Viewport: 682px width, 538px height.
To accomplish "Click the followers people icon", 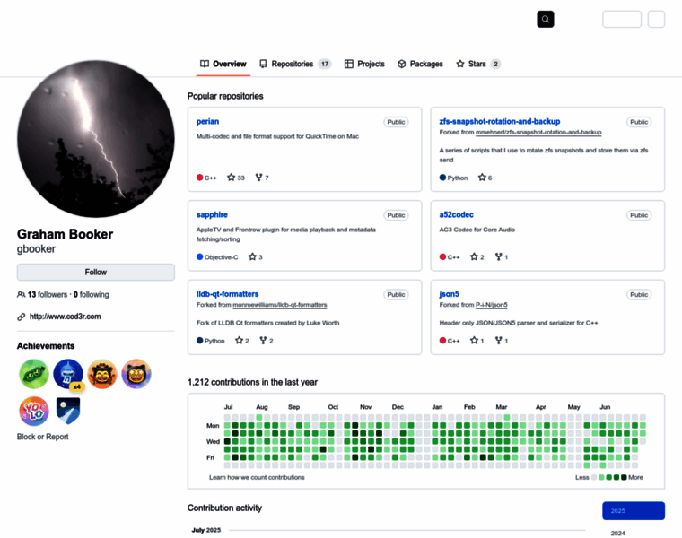I will (21, 295).
